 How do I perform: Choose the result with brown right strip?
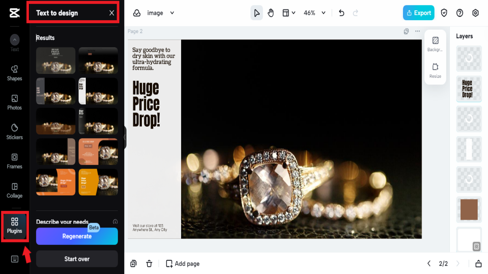pos(56,151)
